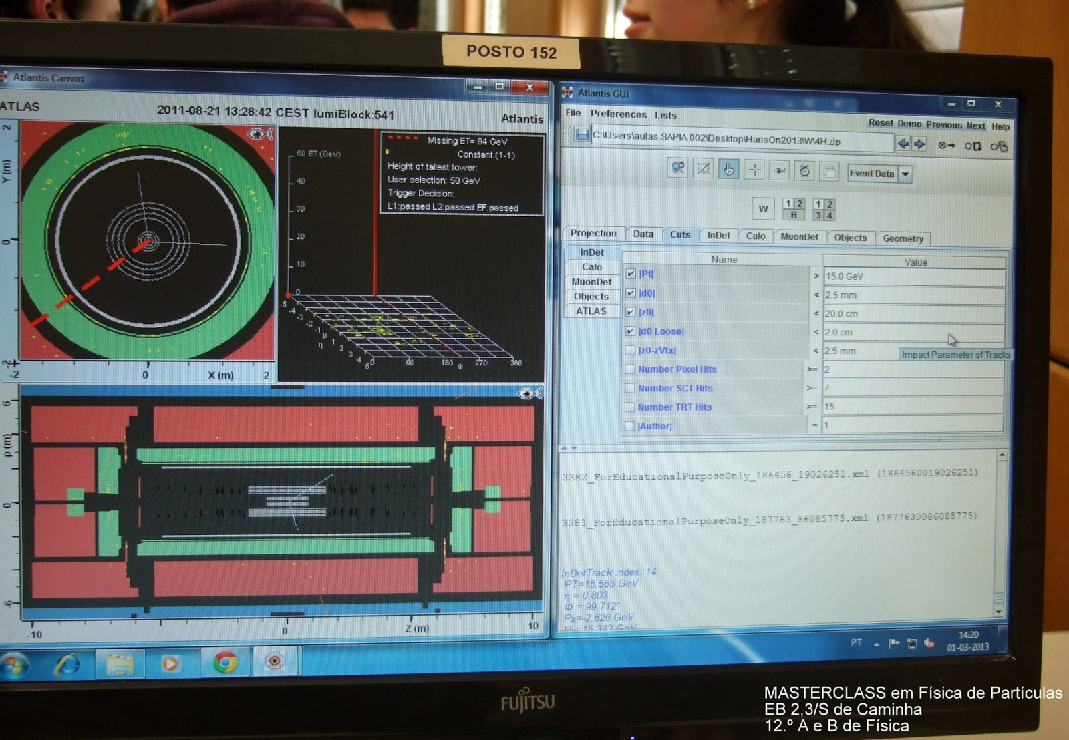The width and height of the screenshot is (1069, 740).
Task: Enable the |z0-zVtx| cut checkbox
Action: click(630, 350)
